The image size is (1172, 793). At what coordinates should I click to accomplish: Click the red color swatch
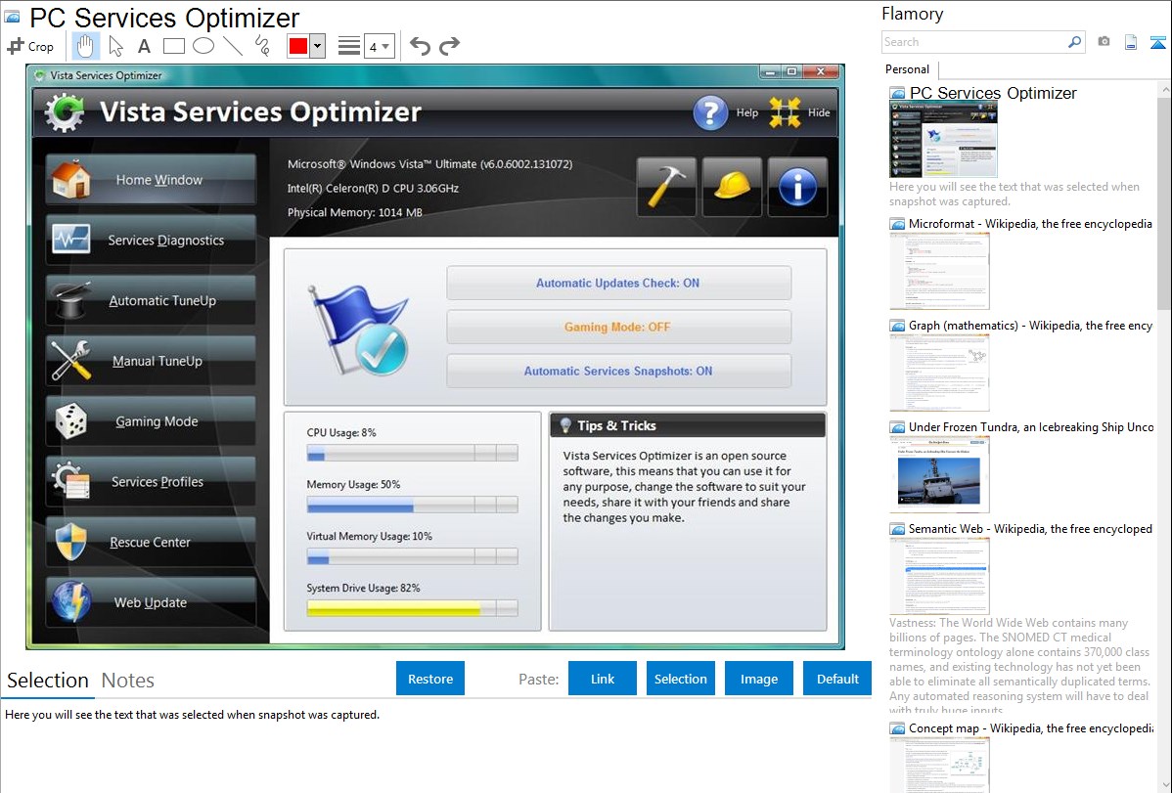298,46
